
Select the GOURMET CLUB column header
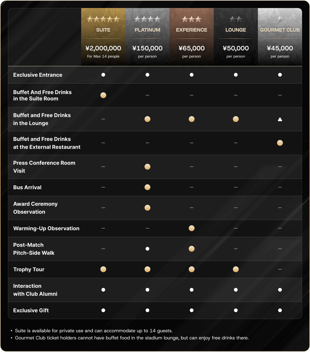(280, 30)
